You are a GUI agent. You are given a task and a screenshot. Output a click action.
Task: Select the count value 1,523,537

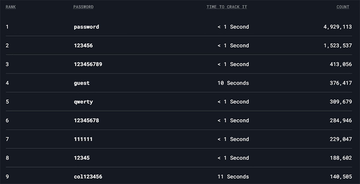point(337,46)
